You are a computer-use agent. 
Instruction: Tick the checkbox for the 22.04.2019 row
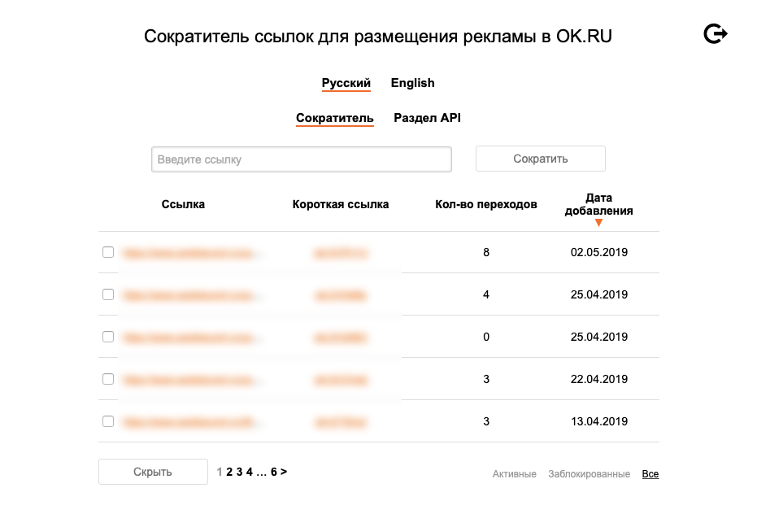click(108, 379)
